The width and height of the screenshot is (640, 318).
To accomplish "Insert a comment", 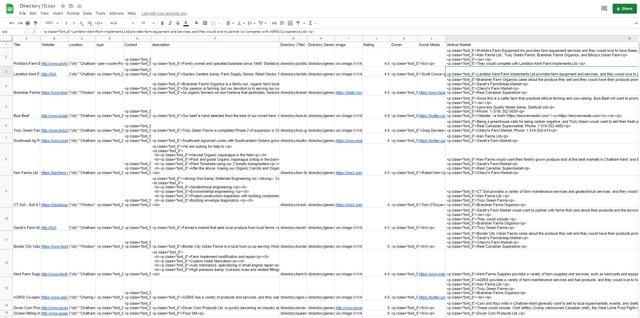I will pyautogui.click(x=282, y=23).
